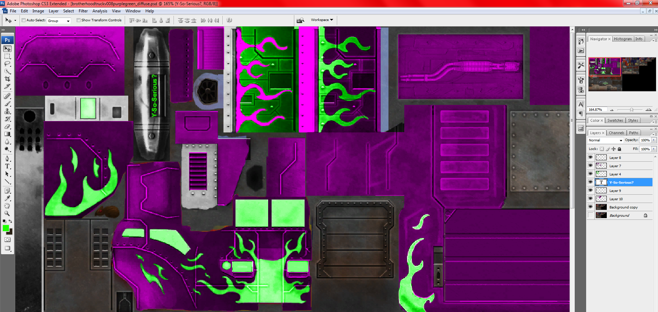Open the Normal blend mode dropdown

[x=605, y=140]
